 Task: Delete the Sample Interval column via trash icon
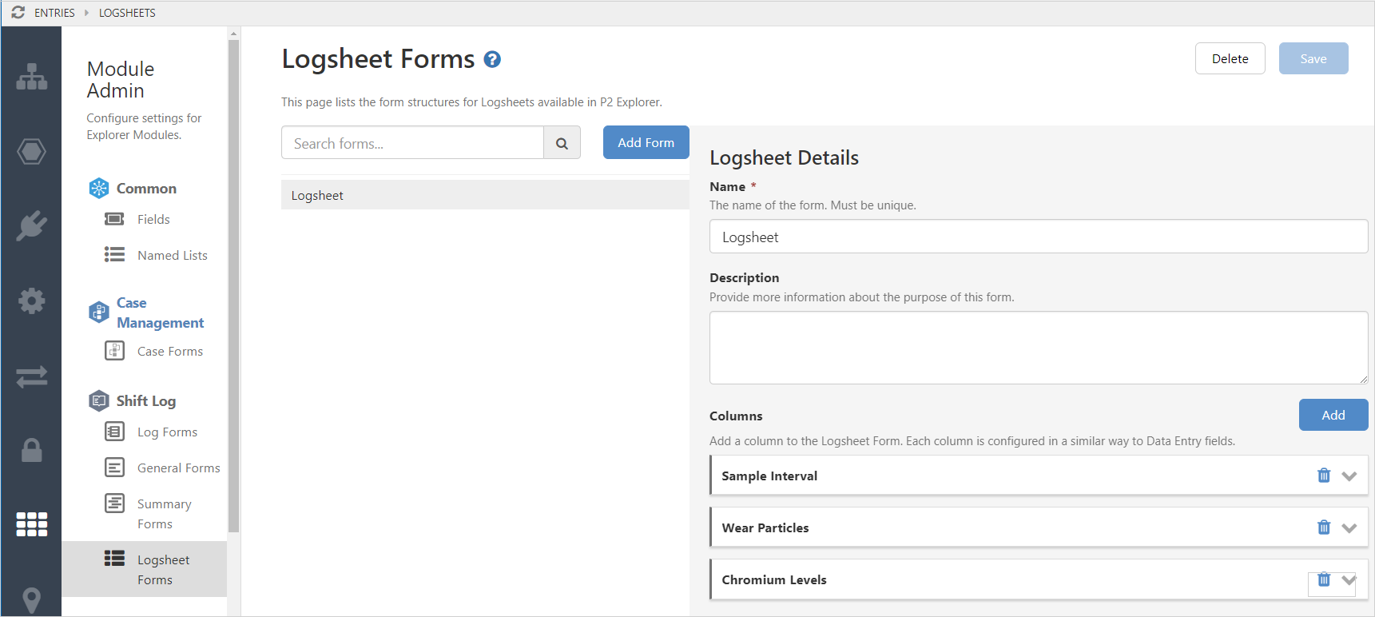[x=1324, y=476]
